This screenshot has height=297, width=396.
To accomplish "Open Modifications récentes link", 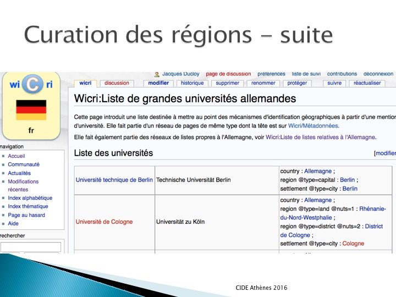I will click(x=23, y=185).
